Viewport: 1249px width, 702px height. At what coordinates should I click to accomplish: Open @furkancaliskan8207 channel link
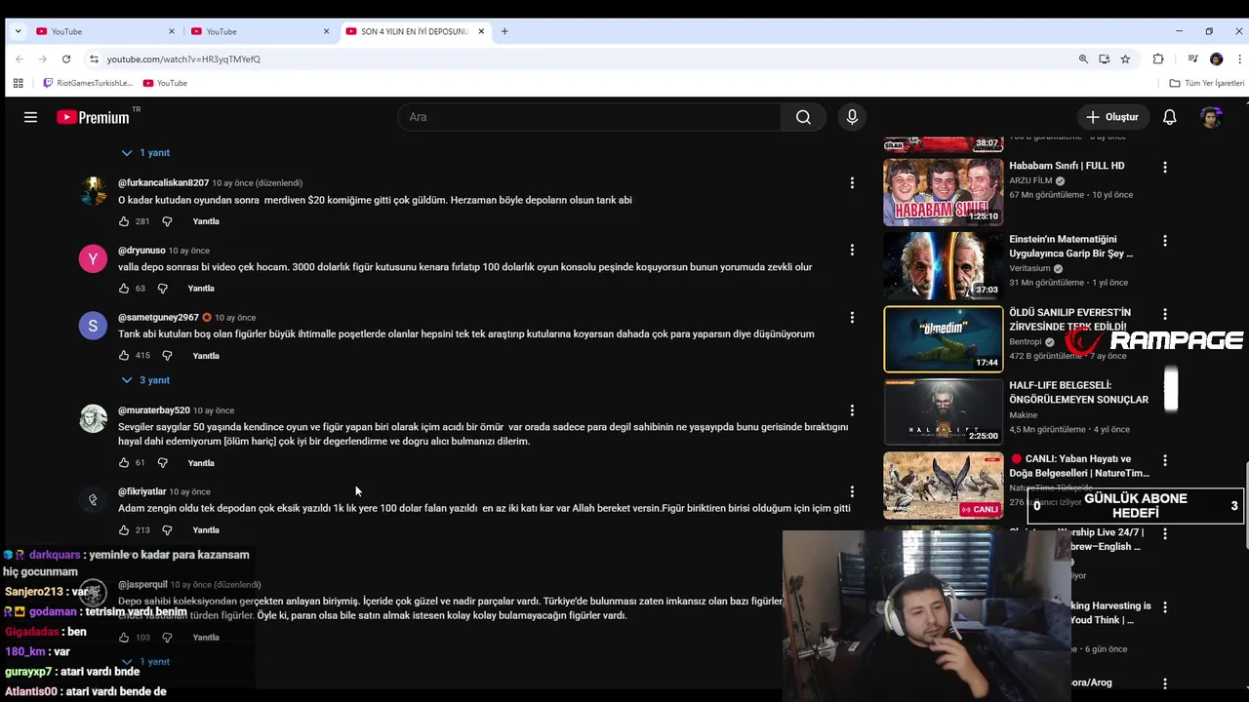click(x=163, y=182)
